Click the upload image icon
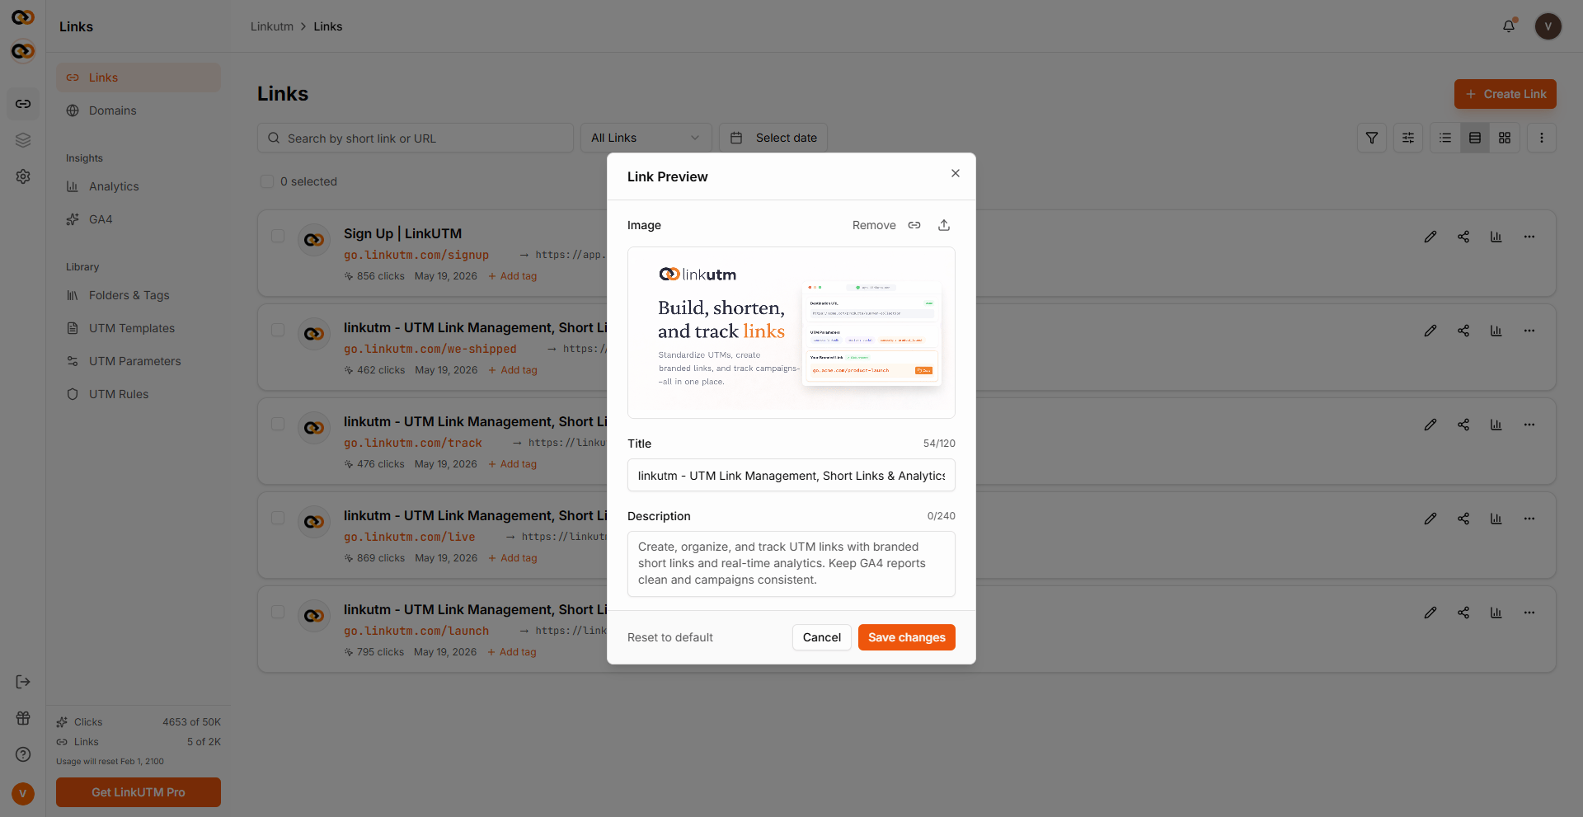The image size is (1583, 817). [x=944, y=225]
